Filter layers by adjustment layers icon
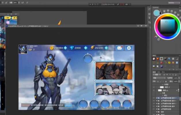Viewport: 181px width, 115px height. point(167,75)
